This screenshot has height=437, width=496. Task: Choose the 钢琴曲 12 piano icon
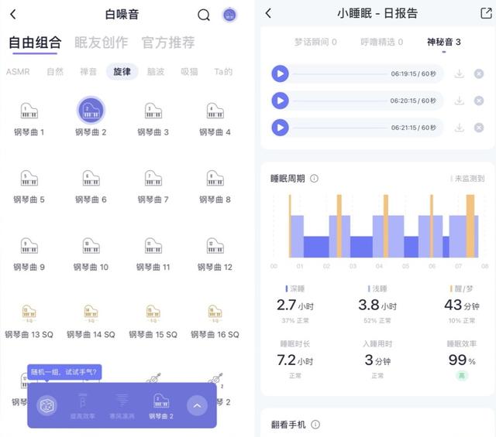(215, 246)
